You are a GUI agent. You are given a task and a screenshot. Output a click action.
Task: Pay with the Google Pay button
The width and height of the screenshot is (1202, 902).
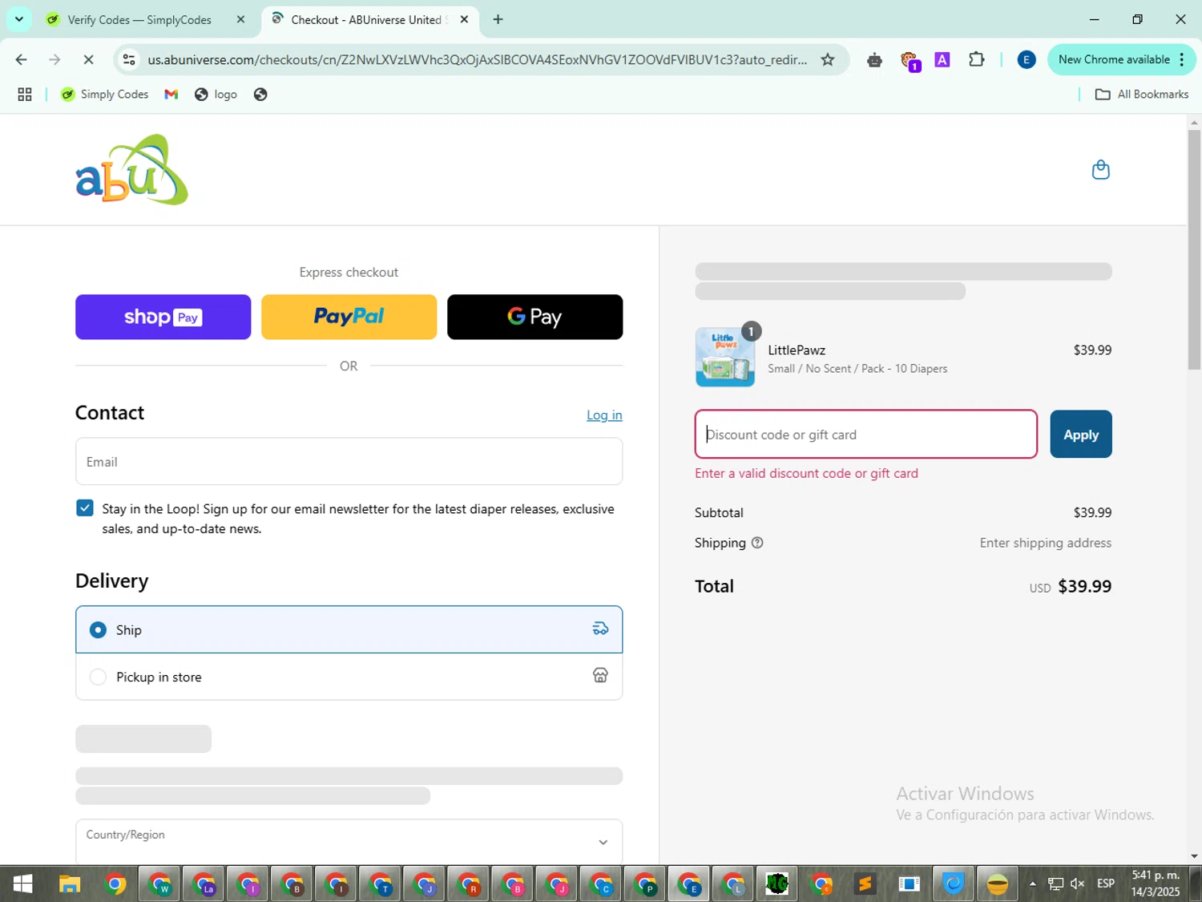click(x=534, y=317)
